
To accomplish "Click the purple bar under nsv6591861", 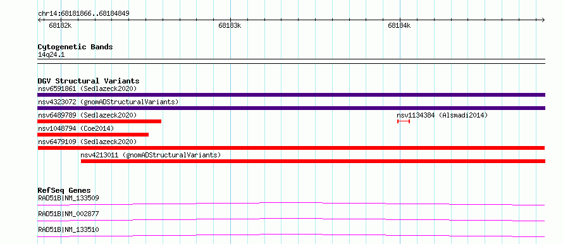I will pos(291,95).
